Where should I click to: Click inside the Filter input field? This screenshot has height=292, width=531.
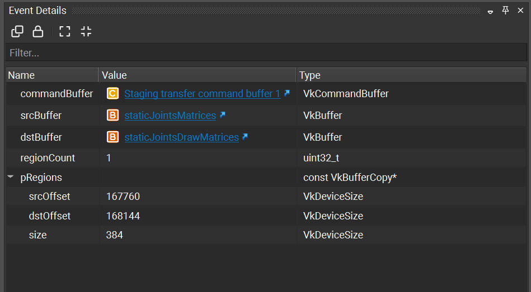(265, 53)
